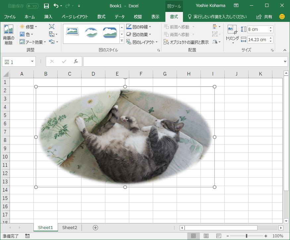Open the 挿入 (Insert) ribbon tab
Screen dimensions: 290x240
coord(48,17)
